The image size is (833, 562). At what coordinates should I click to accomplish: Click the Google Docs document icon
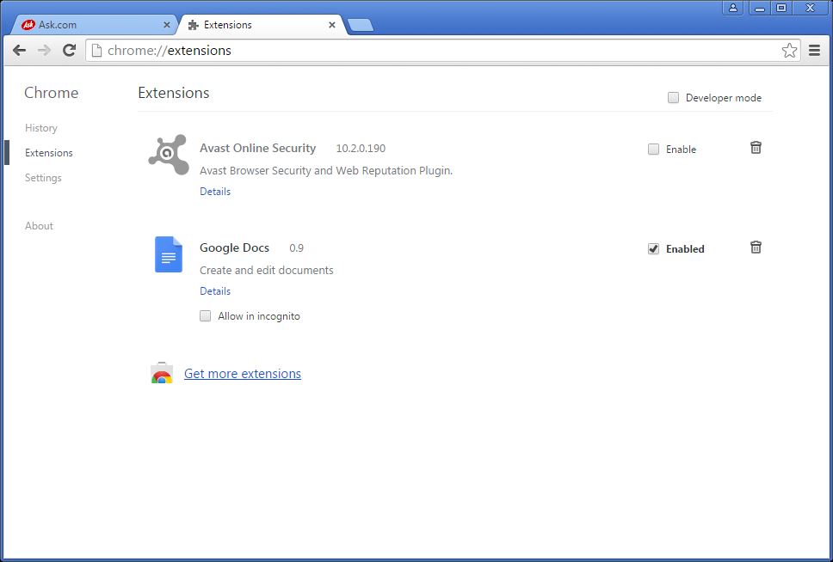pos(169,254)
